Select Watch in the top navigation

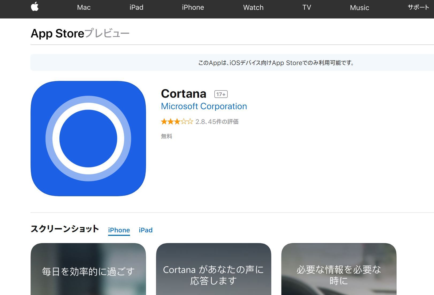coord(253,7)
